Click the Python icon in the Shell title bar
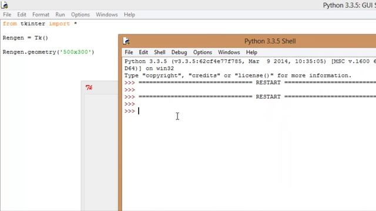The width and height of the screenshot is (376, 211). [x=126, y=41]
